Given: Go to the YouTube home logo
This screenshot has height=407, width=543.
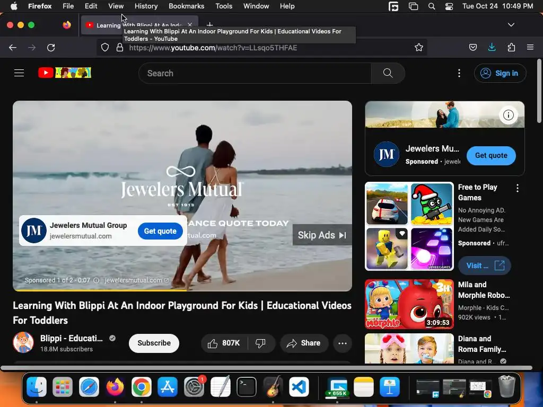Looking at the screenshot, I should [x=65, y=73].
